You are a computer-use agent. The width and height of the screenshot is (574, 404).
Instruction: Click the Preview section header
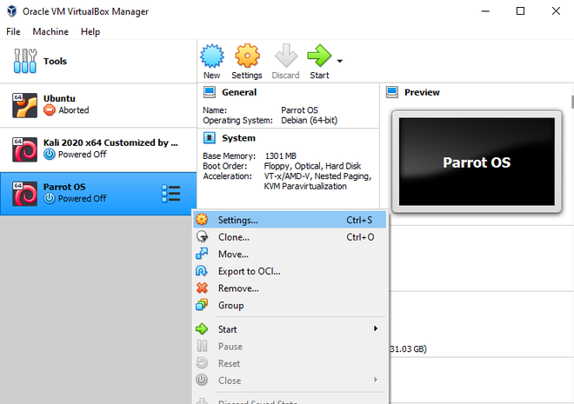point(422,92)
